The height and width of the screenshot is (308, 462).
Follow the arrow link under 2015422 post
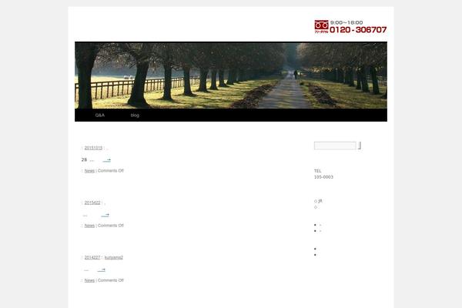tap(105, 215)
